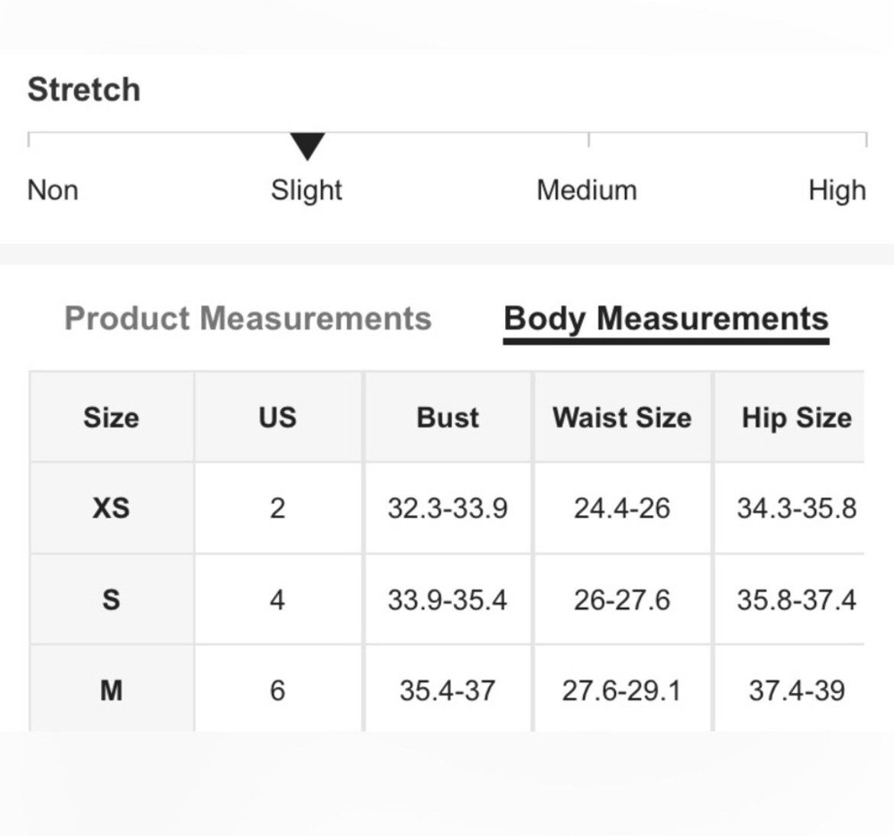The image size is (894, 836).
Task: Click the US column header
Action: (x=277, y=417)
